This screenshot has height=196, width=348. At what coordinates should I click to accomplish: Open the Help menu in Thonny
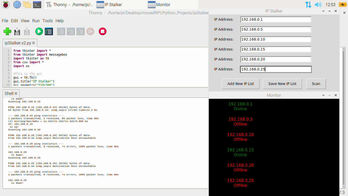point(60,21)
